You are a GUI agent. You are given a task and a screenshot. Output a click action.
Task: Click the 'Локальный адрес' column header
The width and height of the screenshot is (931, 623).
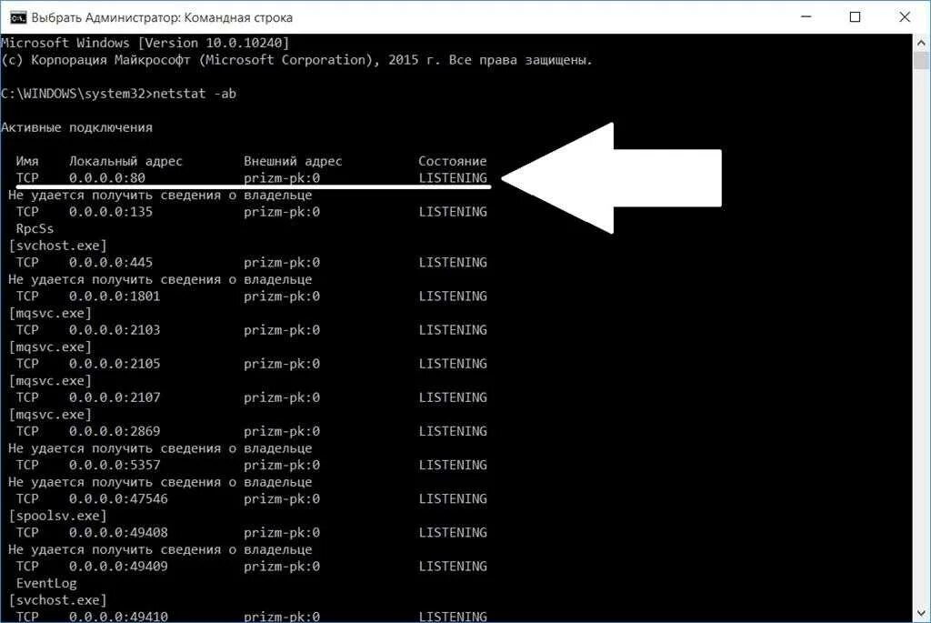click(125, 161)
